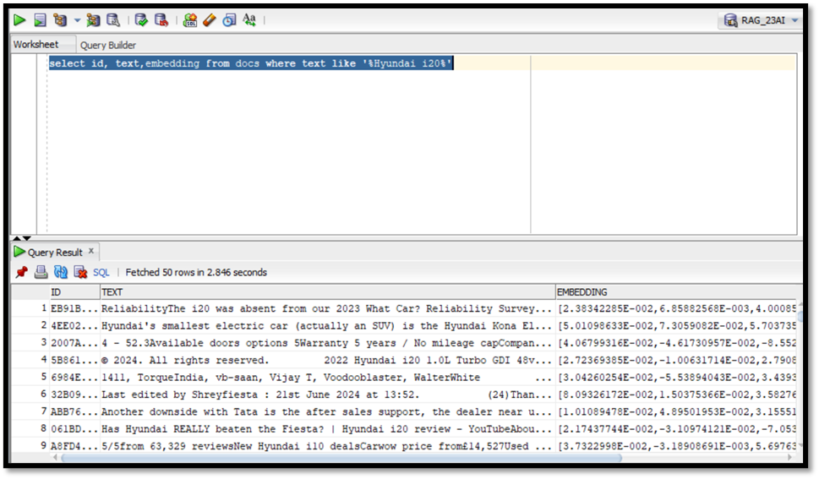The width and height of the screenshot is (819, 479).
Task: Select text cell '© 2024. All rights reserved.'
Action: 327,361
